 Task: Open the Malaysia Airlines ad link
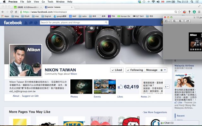coord(184,66)
